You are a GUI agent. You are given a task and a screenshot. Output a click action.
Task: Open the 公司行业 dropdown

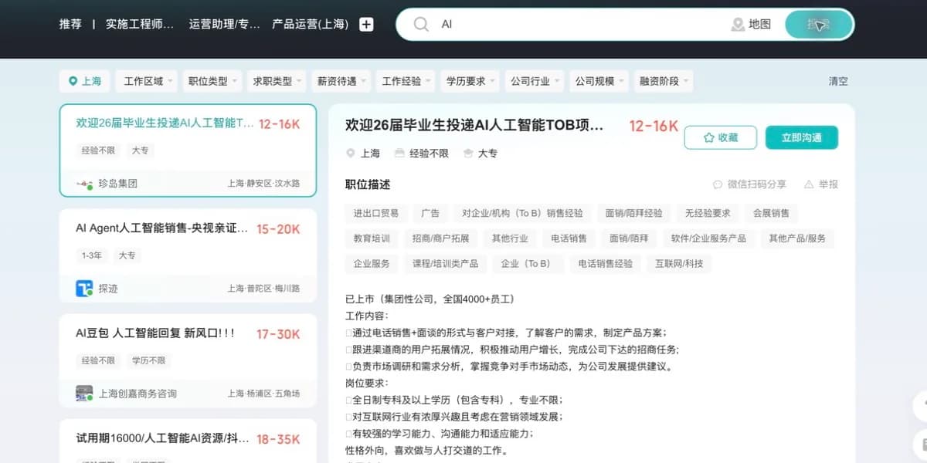click(533, 81)
